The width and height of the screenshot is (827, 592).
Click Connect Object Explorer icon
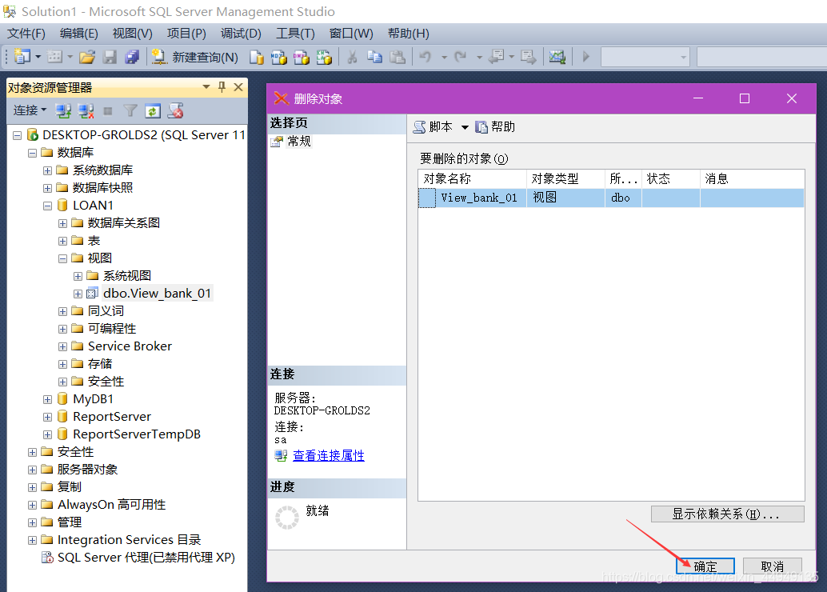63,111
